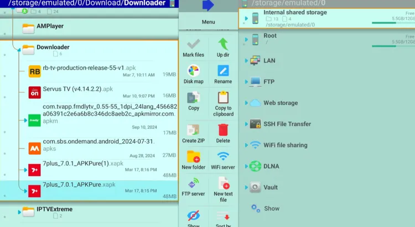This screenshot has height=227, width=415.
Task: Click the LAN network computers icon
Action: [x=255, y=61]
